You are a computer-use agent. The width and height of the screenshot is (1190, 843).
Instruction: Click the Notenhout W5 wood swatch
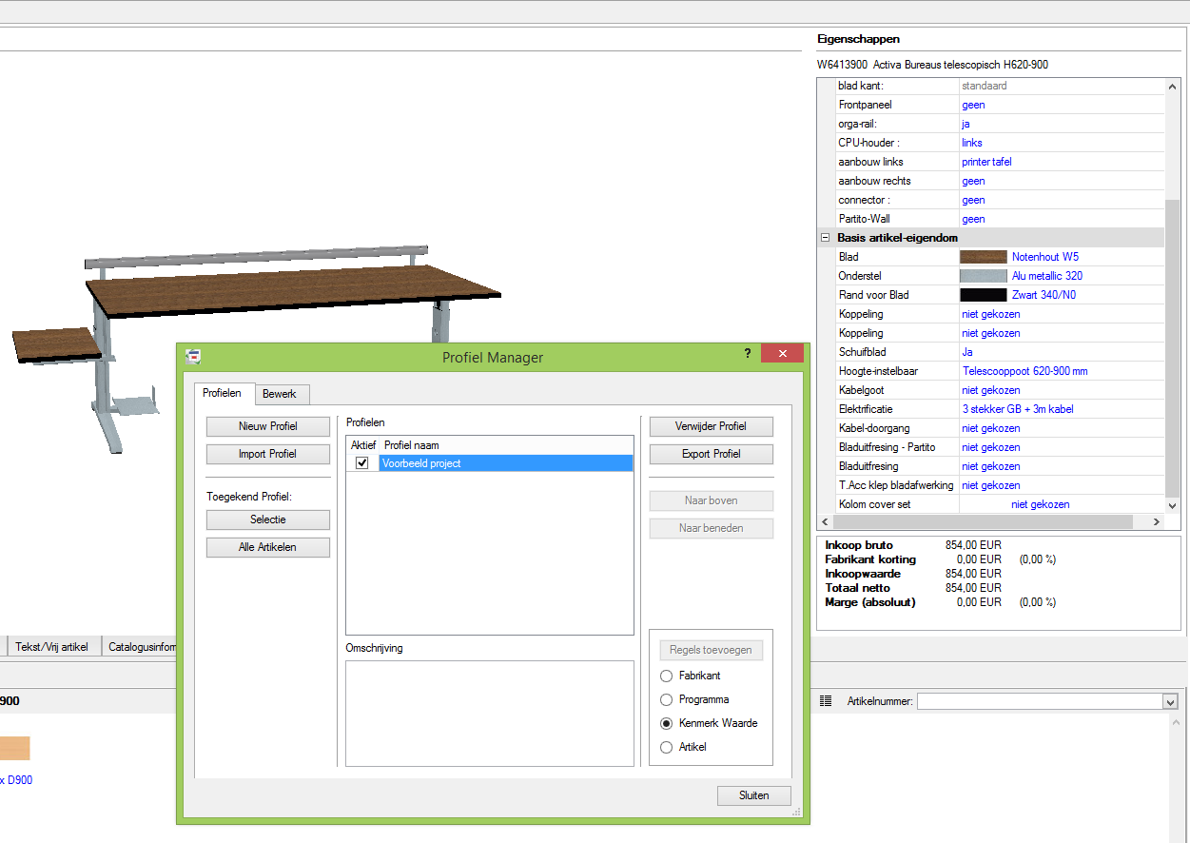[983, 257]
